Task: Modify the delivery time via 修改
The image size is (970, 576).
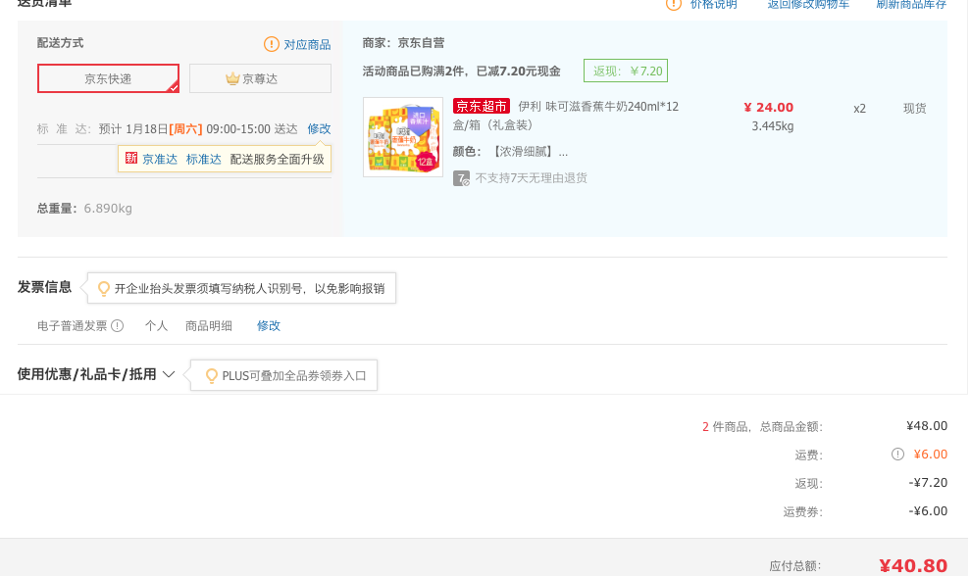Action: click(319, 128)
